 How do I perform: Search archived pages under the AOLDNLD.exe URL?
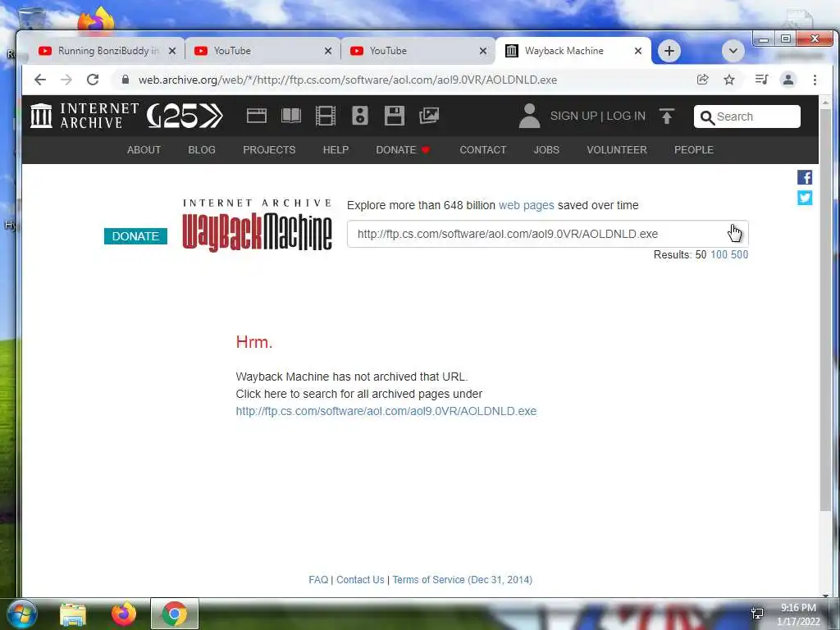tap(386, 412)
